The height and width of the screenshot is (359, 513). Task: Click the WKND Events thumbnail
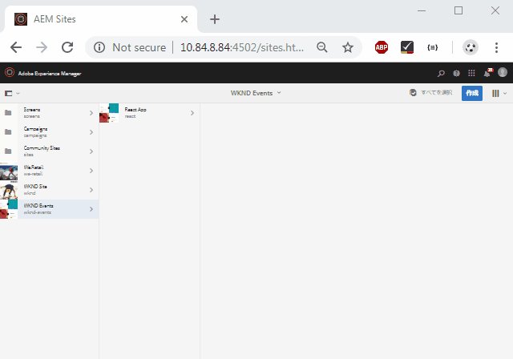pyautogui.click(x=9, y=209)
